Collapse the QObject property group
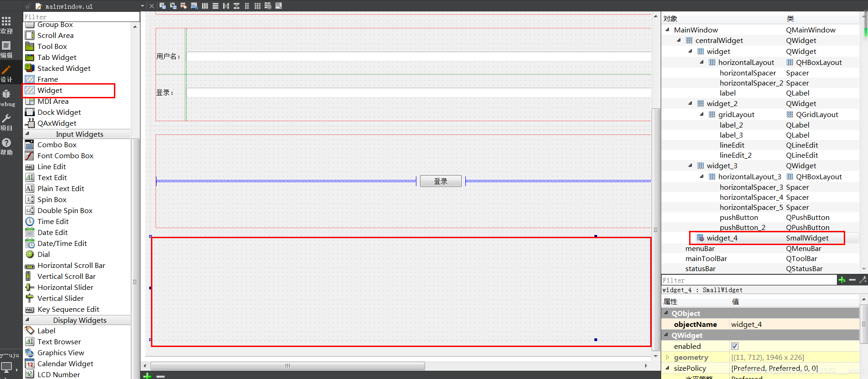Screen dimensions: 868x379 pyautogui.click(x=666, y=313)
